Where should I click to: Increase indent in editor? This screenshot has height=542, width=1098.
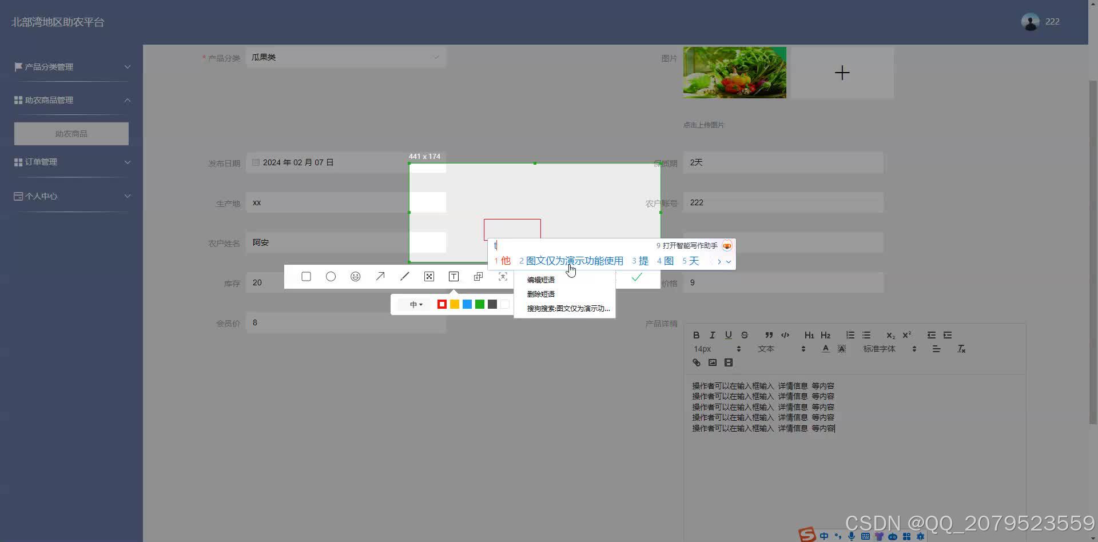click(948, 335)
